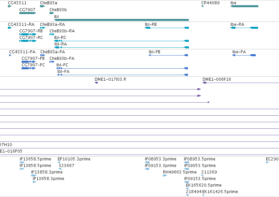Screen dimensions: 279x197
Task: Click the 323667 feature label
Action: point(66,166)
